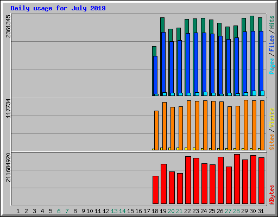278x217 pixels.
Task: Click the Files legend label
Action: 271,43
